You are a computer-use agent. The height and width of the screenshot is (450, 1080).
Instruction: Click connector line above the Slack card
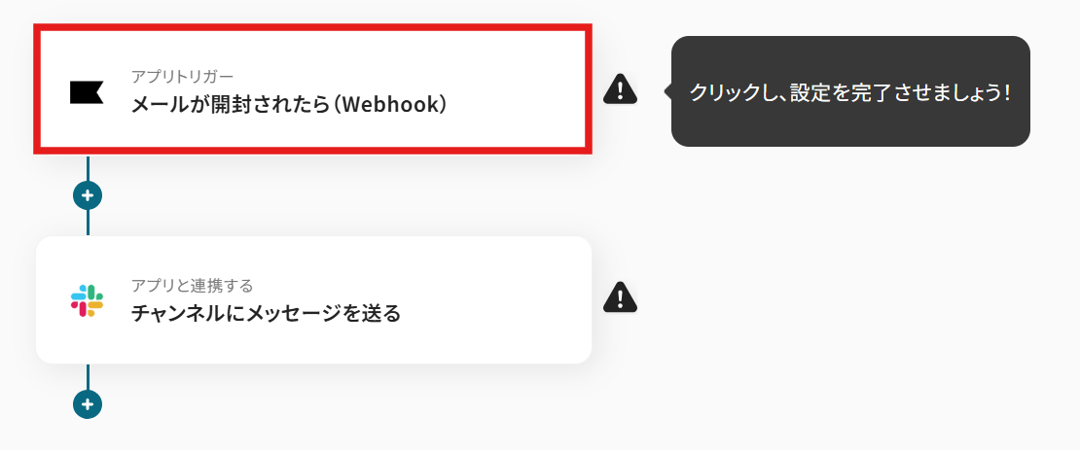88,223
